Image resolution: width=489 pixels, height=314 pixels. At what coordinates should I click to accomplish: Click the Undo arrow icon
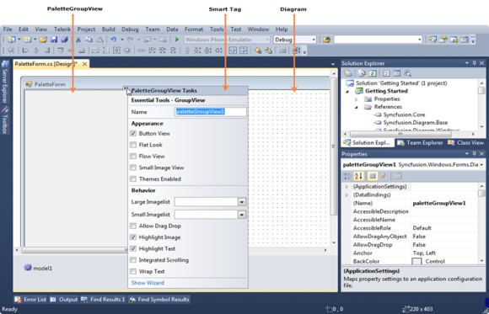(114, 40)
